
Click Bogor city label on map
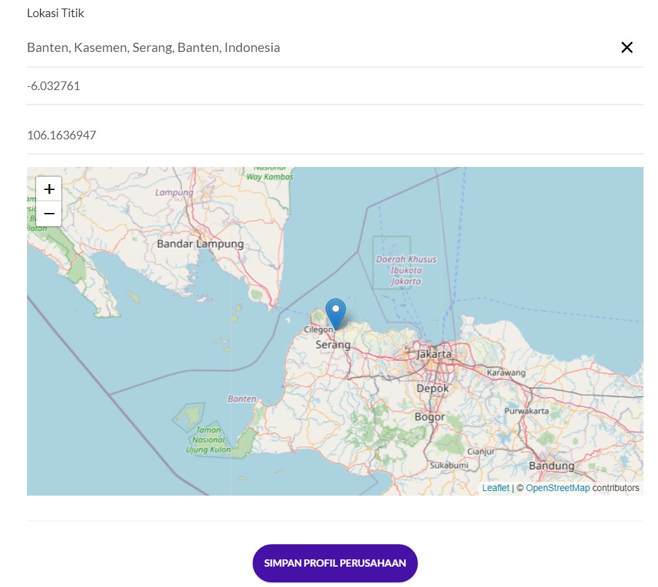430,417
